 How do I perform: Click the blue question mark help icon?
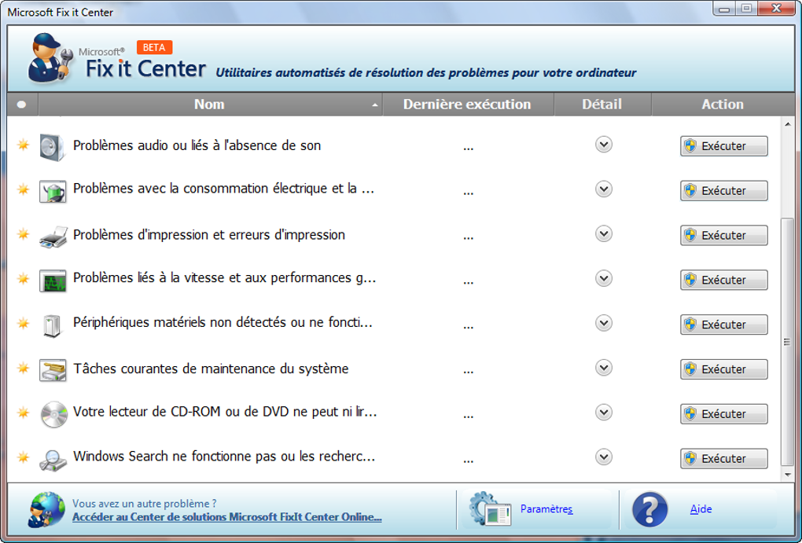tap(649, 509)
